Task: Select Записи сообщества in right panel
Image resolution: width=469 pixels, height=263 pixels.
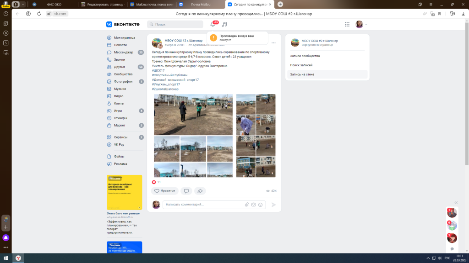Action: point(305,56)
